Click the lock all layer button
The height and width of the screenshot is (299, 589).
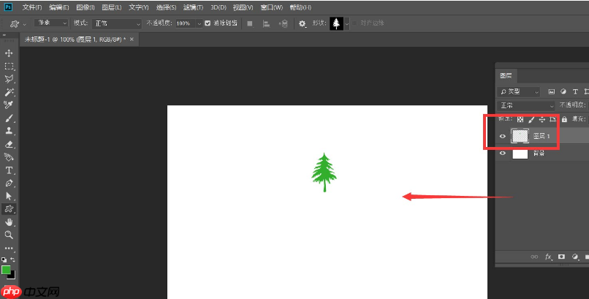coord(564,119)
